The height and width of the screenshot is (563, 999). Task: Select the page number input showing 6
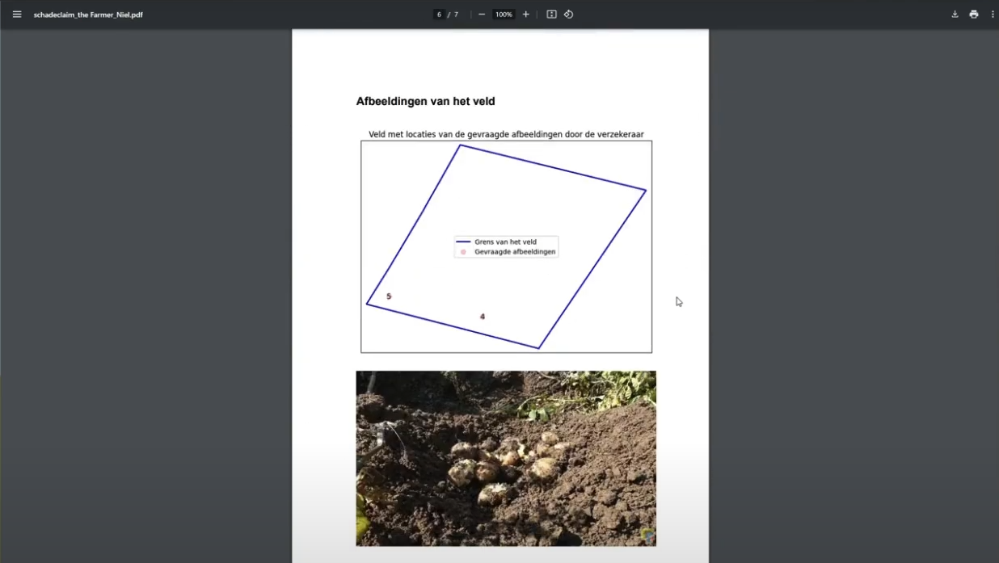(x=439, y=14)
